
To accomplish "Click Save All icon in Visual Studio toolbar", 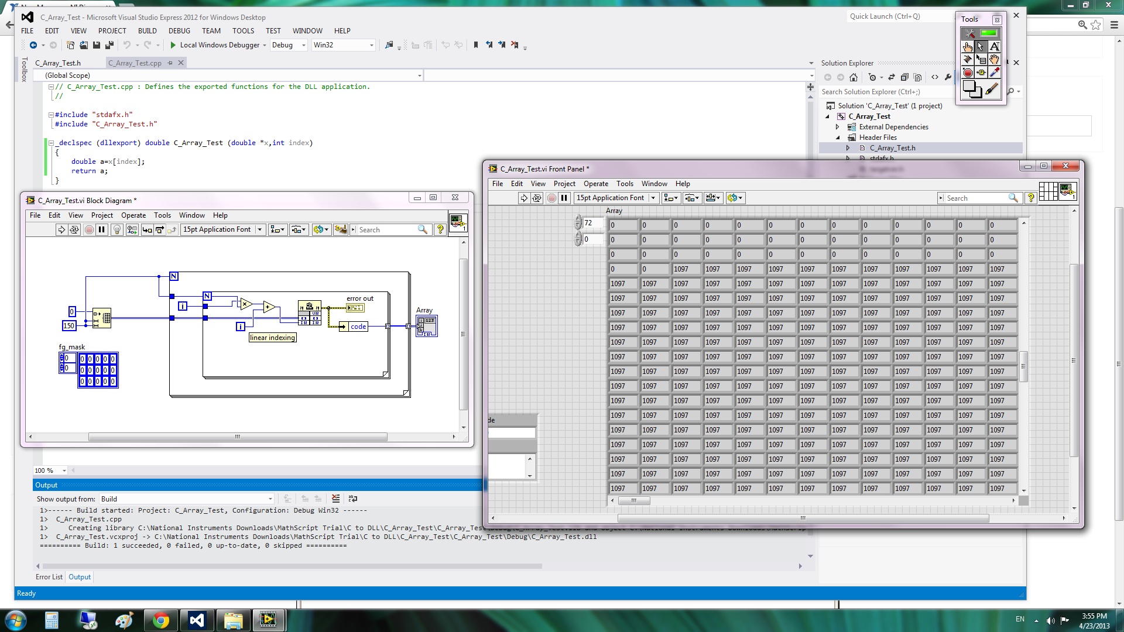I will coord(109,45).
